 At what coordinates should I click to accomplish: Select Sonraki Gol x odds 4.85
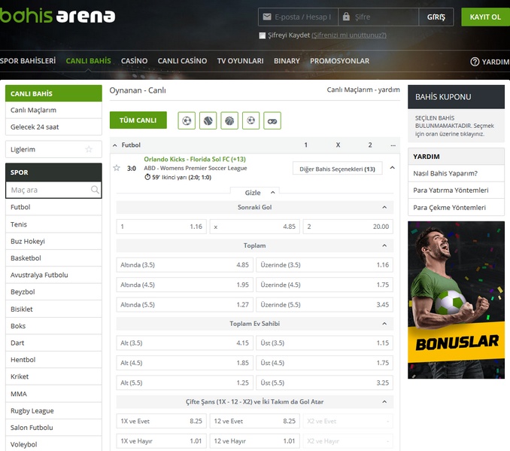click(x=255, y=227)
